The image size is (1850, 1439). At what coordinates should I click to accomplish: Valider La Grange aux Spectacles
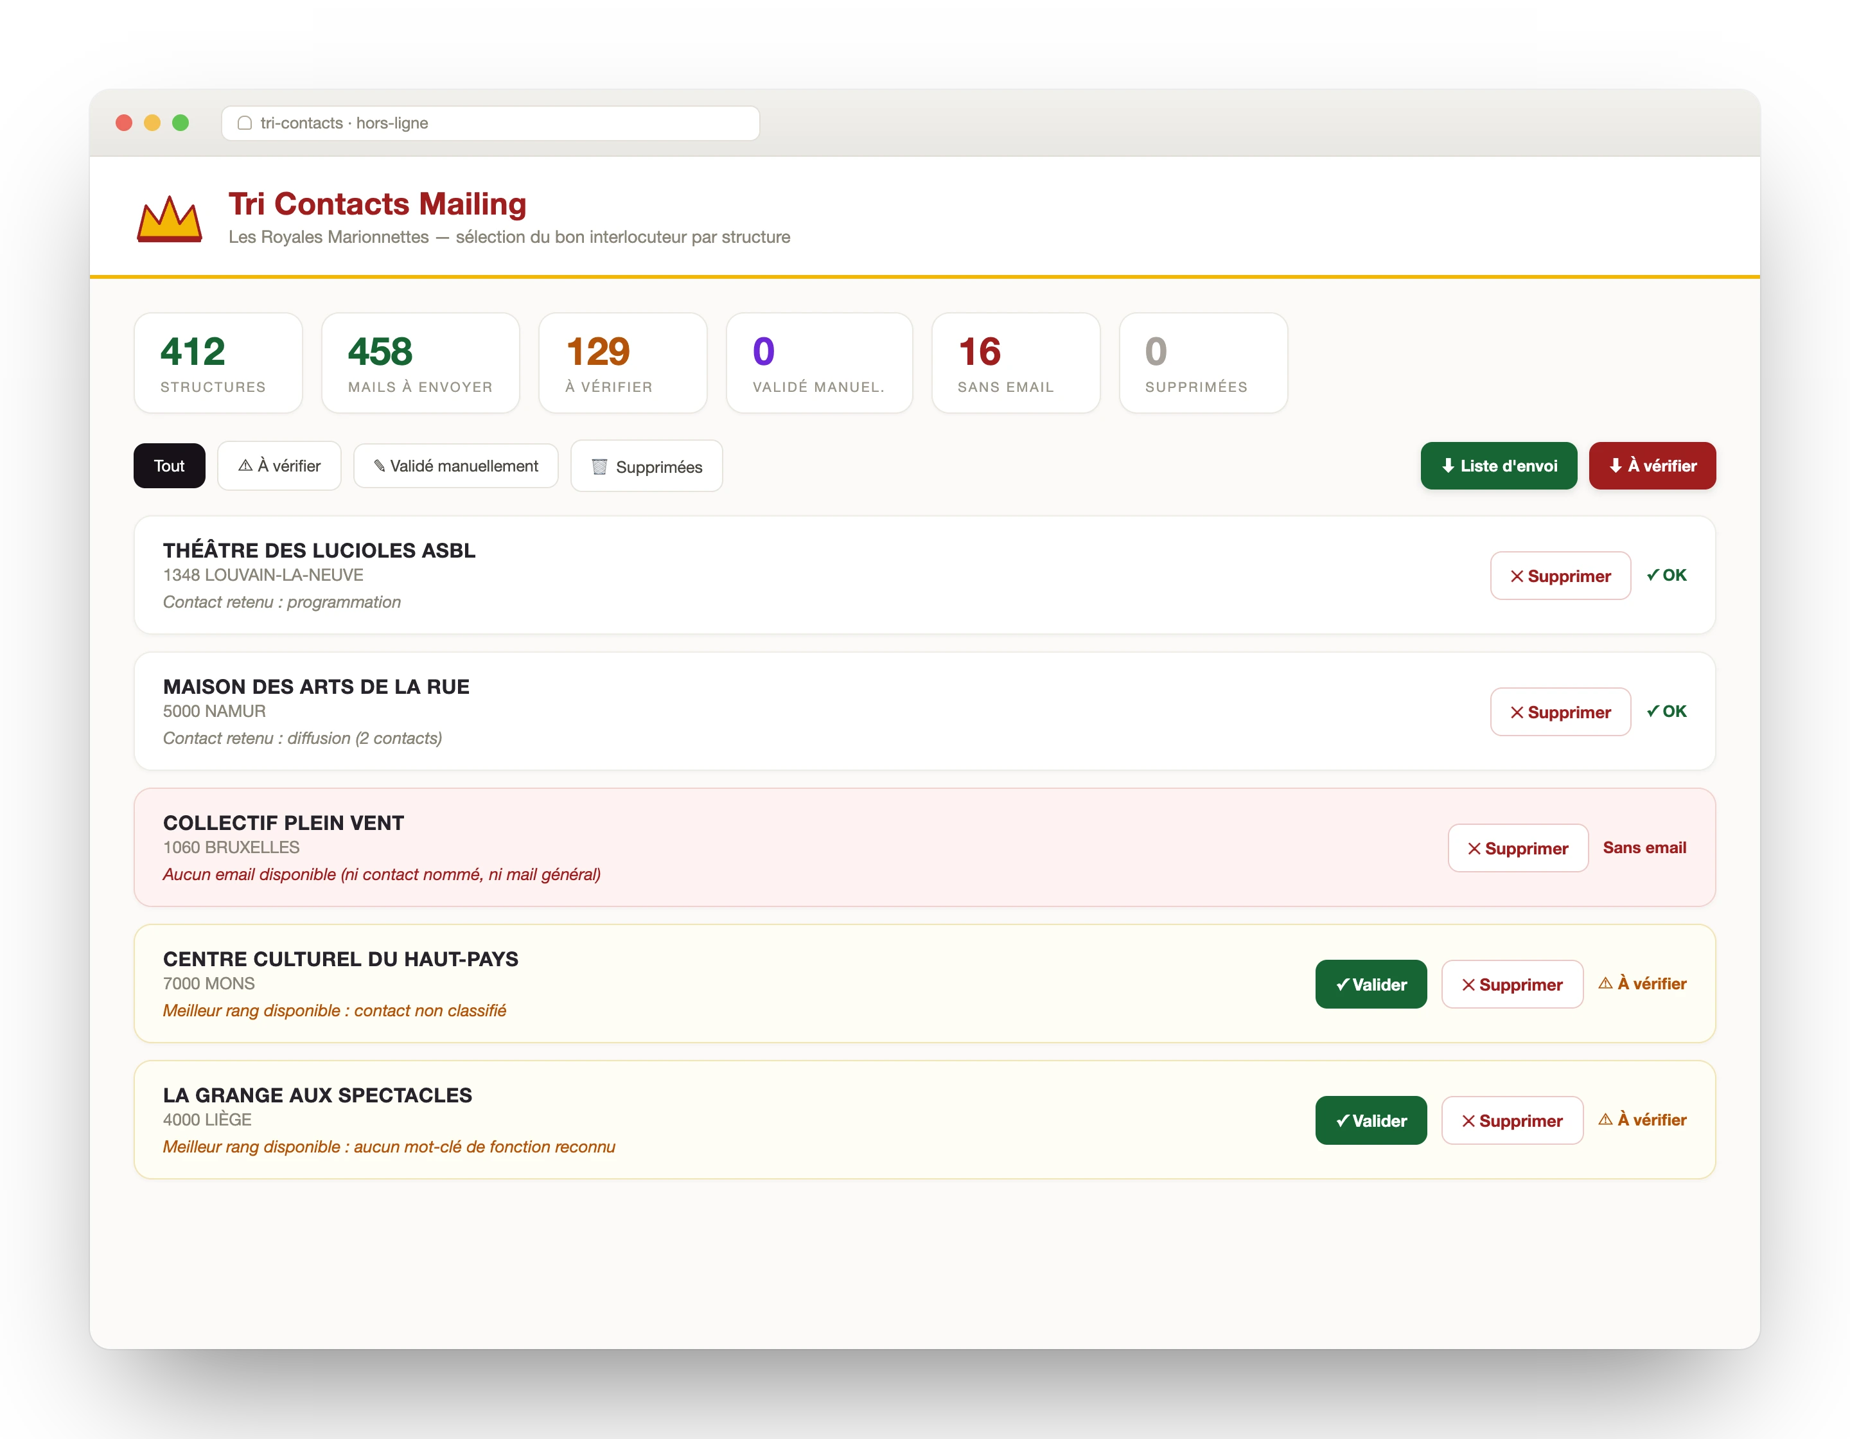pyautogui.click(x=1371, y=1122)
